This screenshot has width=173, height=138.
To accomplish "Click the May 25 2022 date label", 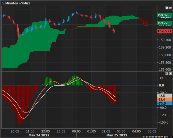I will 117,135.
